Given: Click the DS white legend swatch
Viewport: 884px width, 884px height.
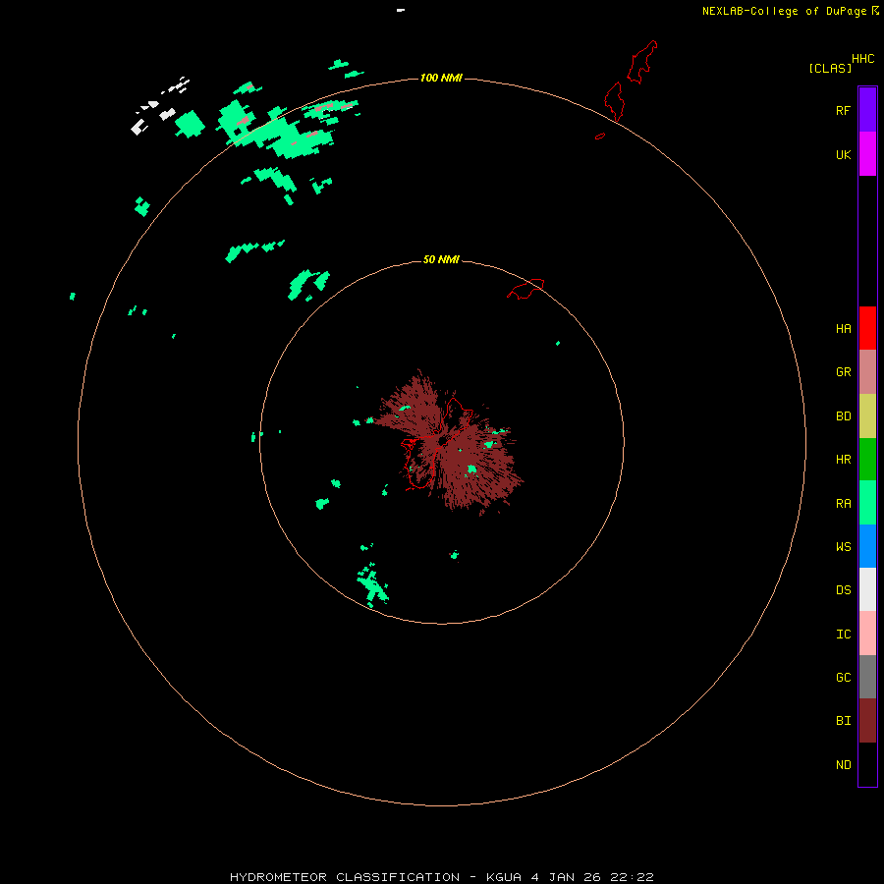Looking at the screenshot, I should [867, 589].
